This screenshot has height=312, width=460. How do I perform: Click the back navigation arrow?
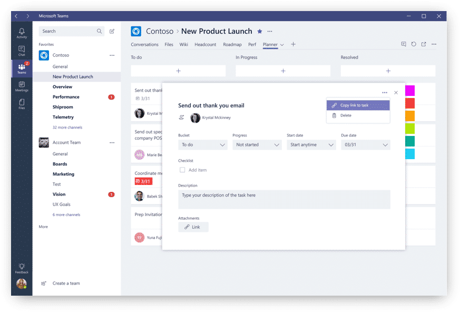[x=16, y=16]
